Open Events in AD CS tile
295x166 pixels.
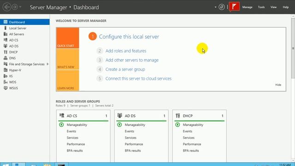[71, 131]
